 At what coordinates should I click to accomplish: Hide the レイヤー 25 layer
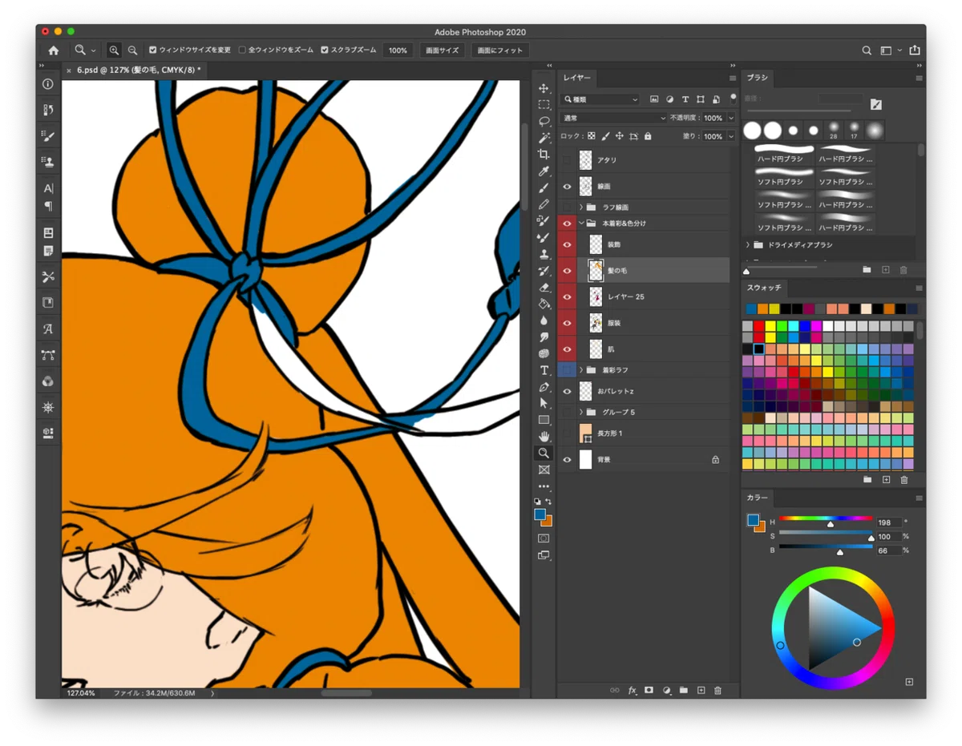pyautogui.click(x=567, y=296)
